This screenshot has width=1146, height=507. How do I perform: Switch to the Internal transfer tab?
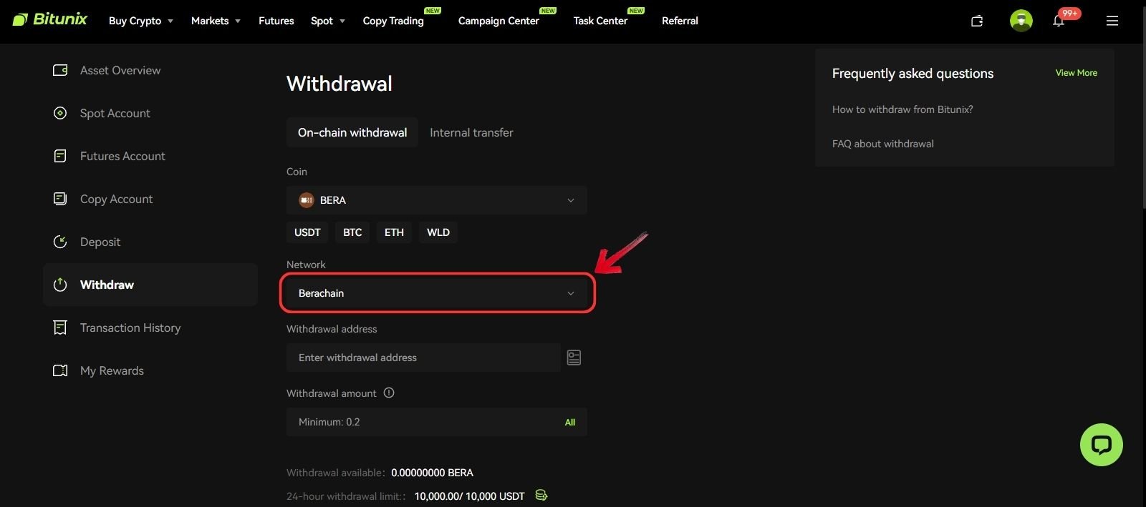[471, 132]
